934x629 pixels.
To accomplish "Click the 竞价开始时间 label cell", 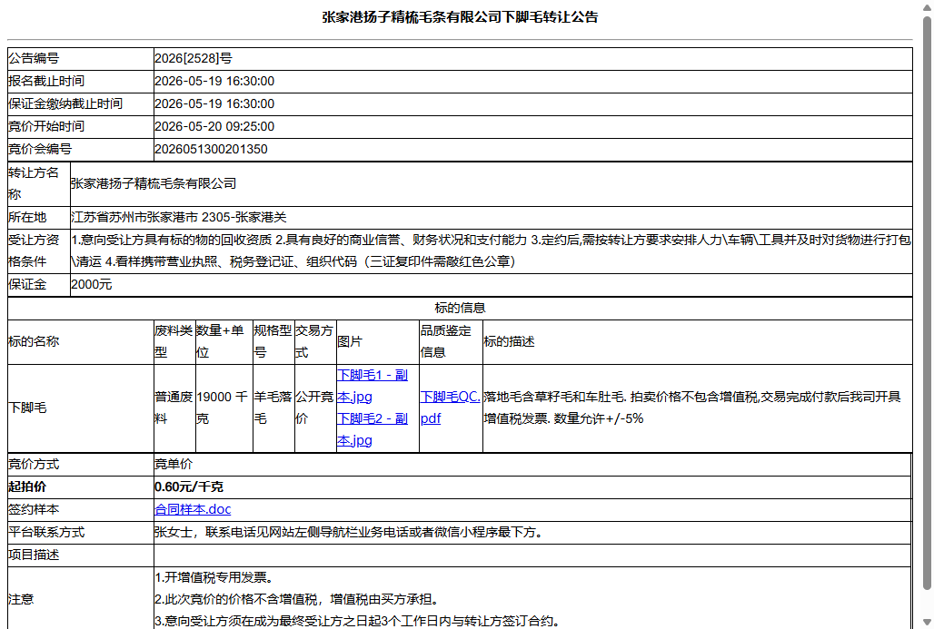I will pos(81,126).
